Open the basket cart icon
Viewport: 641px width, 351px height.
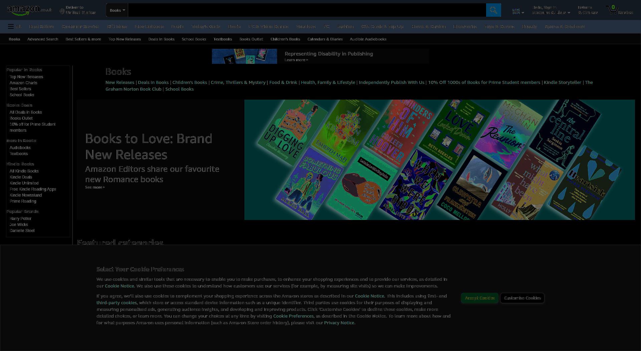tap(620, 10)
